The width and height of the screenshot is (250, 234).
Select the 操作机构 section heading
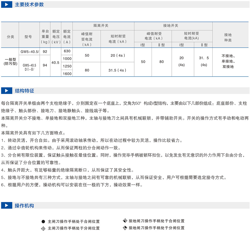[24, 206]
